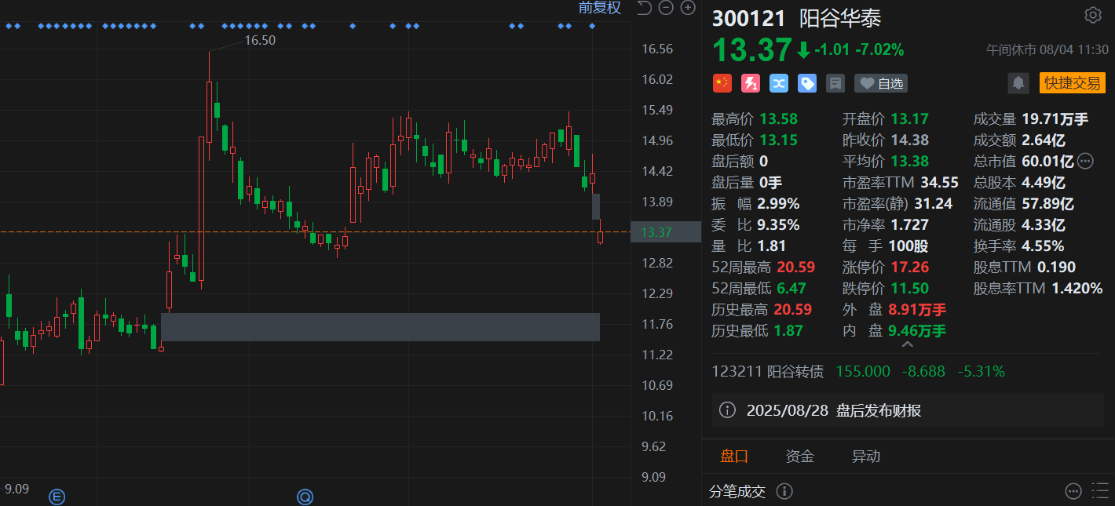Open 快捷交易 quick trade
Viewport: 1115px width, 506px height.
tap(1072, 82)
